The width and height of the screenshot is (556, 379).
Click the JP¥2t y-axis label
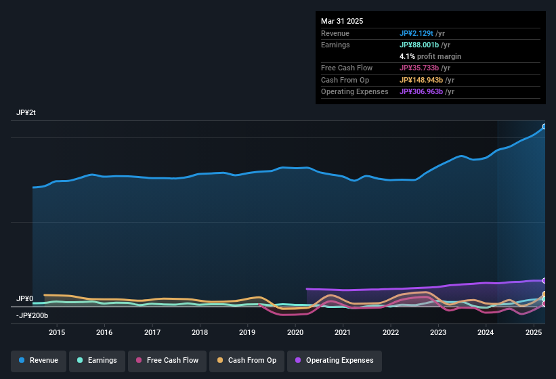26,112
